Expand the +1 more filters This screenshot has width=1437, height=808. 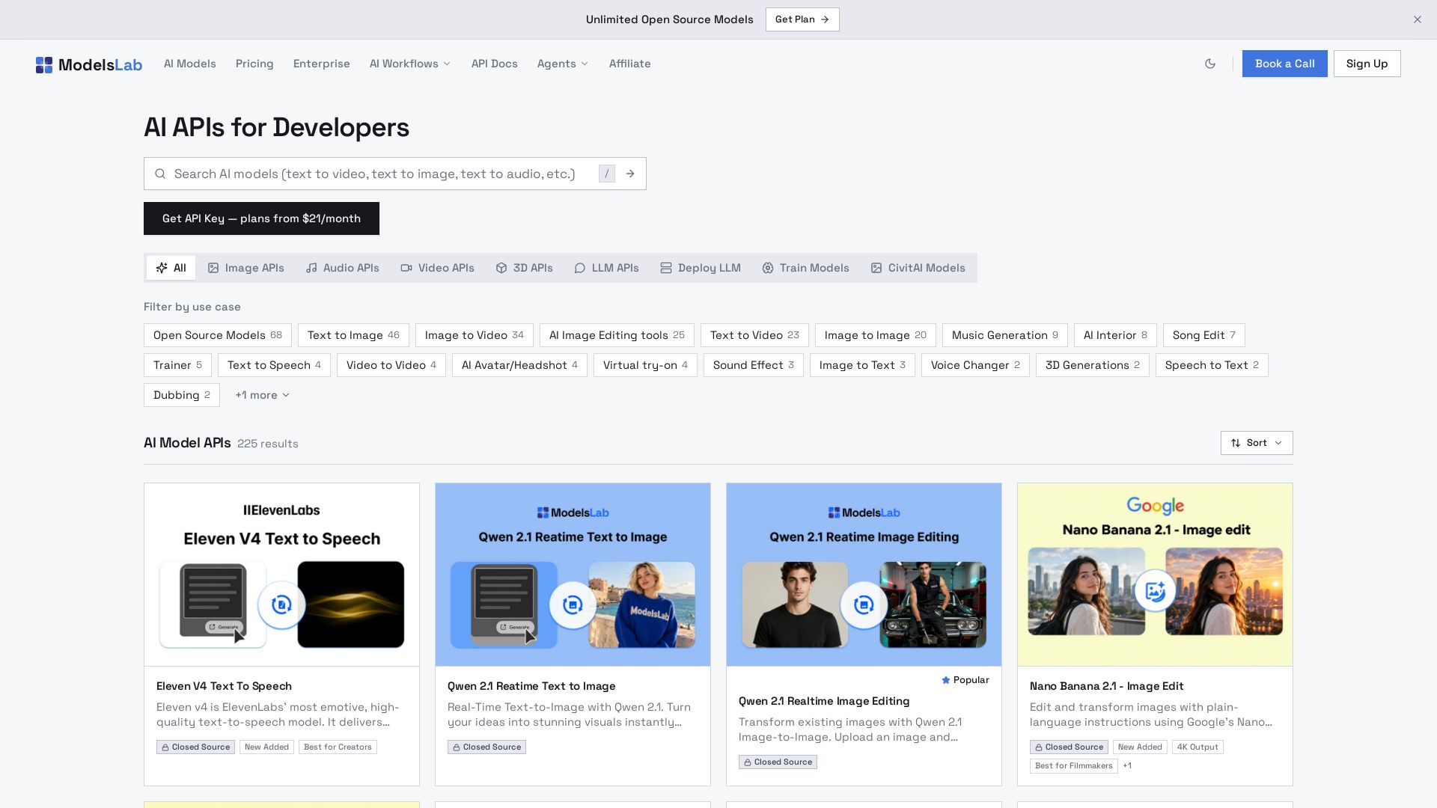[263, 395]
